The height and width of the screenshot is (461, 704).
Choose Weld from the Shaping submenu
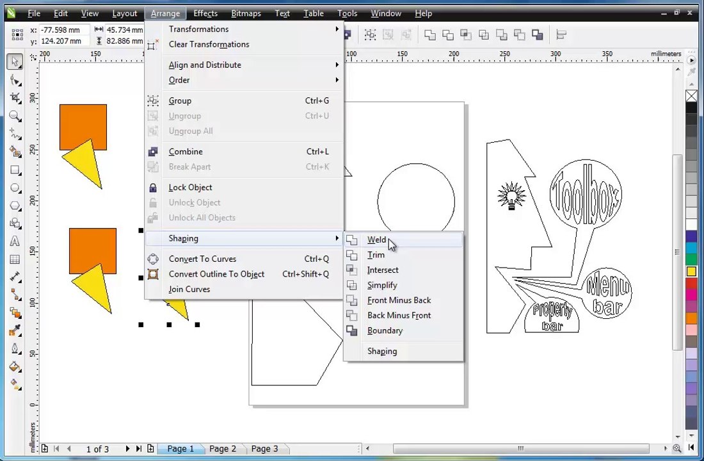pos(403,240)
